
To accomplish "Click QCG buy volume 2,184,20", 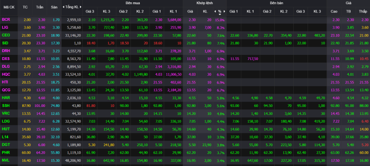I will tap(174, 90).
